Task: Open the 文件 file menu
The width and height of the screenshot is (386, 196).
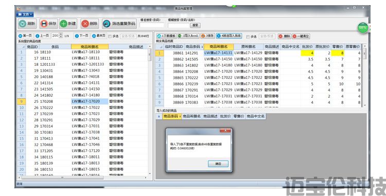Action: click(25, 14)
